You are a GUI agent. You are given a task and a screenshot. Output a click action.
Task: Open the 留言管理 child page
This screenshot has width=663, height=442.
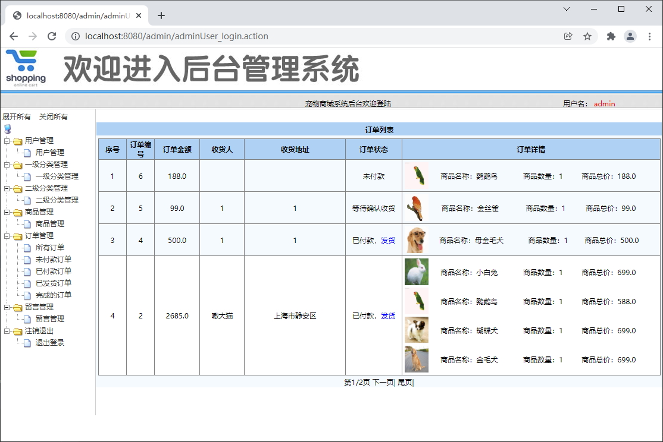click(x=50, y=319)
